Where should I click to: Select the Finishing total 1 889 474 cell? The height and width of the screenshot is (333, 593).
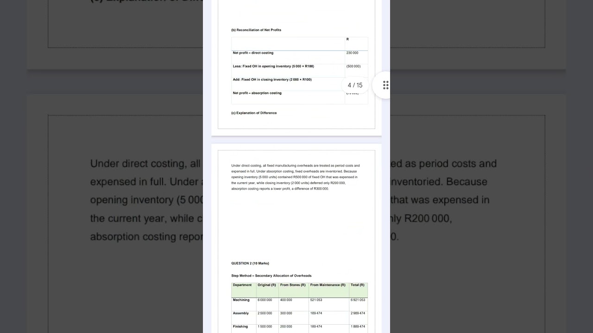click(358, 327)
